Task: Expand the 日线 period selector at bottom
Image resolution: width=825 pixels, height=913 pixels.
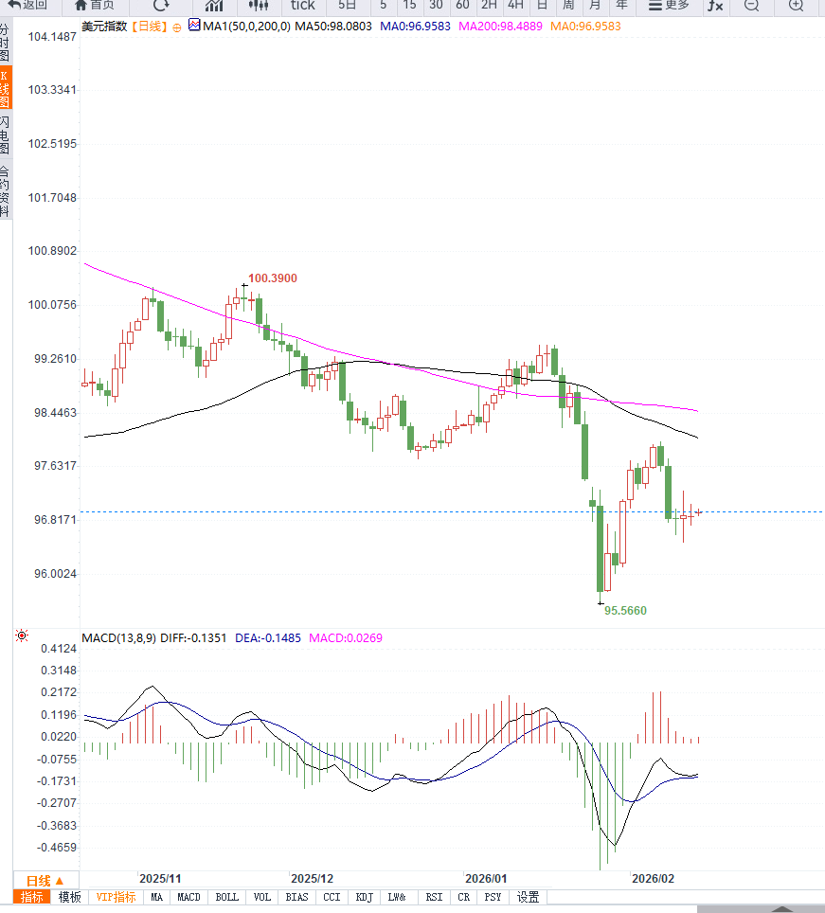Action: click(x=45, y=880)
